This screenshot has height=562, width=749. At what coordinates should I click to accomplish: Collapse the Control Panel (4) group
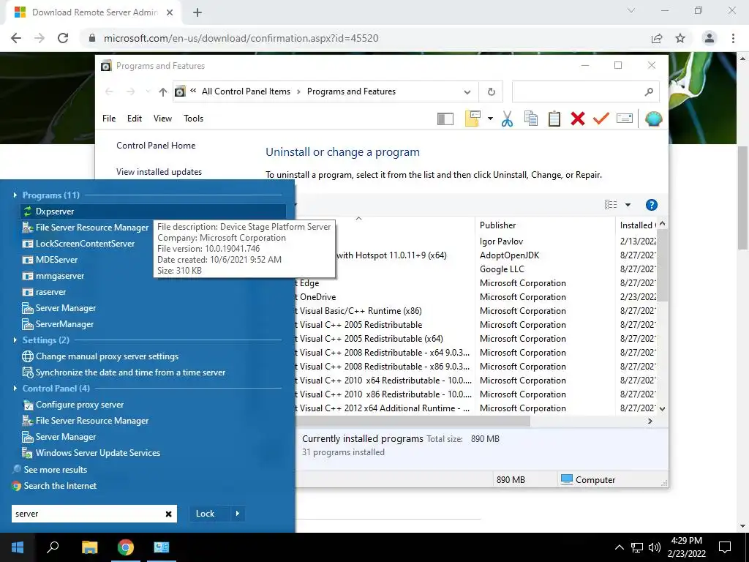click(15, 388)
